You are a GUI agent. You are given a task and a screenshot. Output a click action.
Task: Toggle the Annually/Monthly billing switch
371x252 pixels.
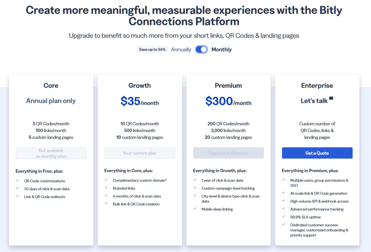[x=201, y=50]
